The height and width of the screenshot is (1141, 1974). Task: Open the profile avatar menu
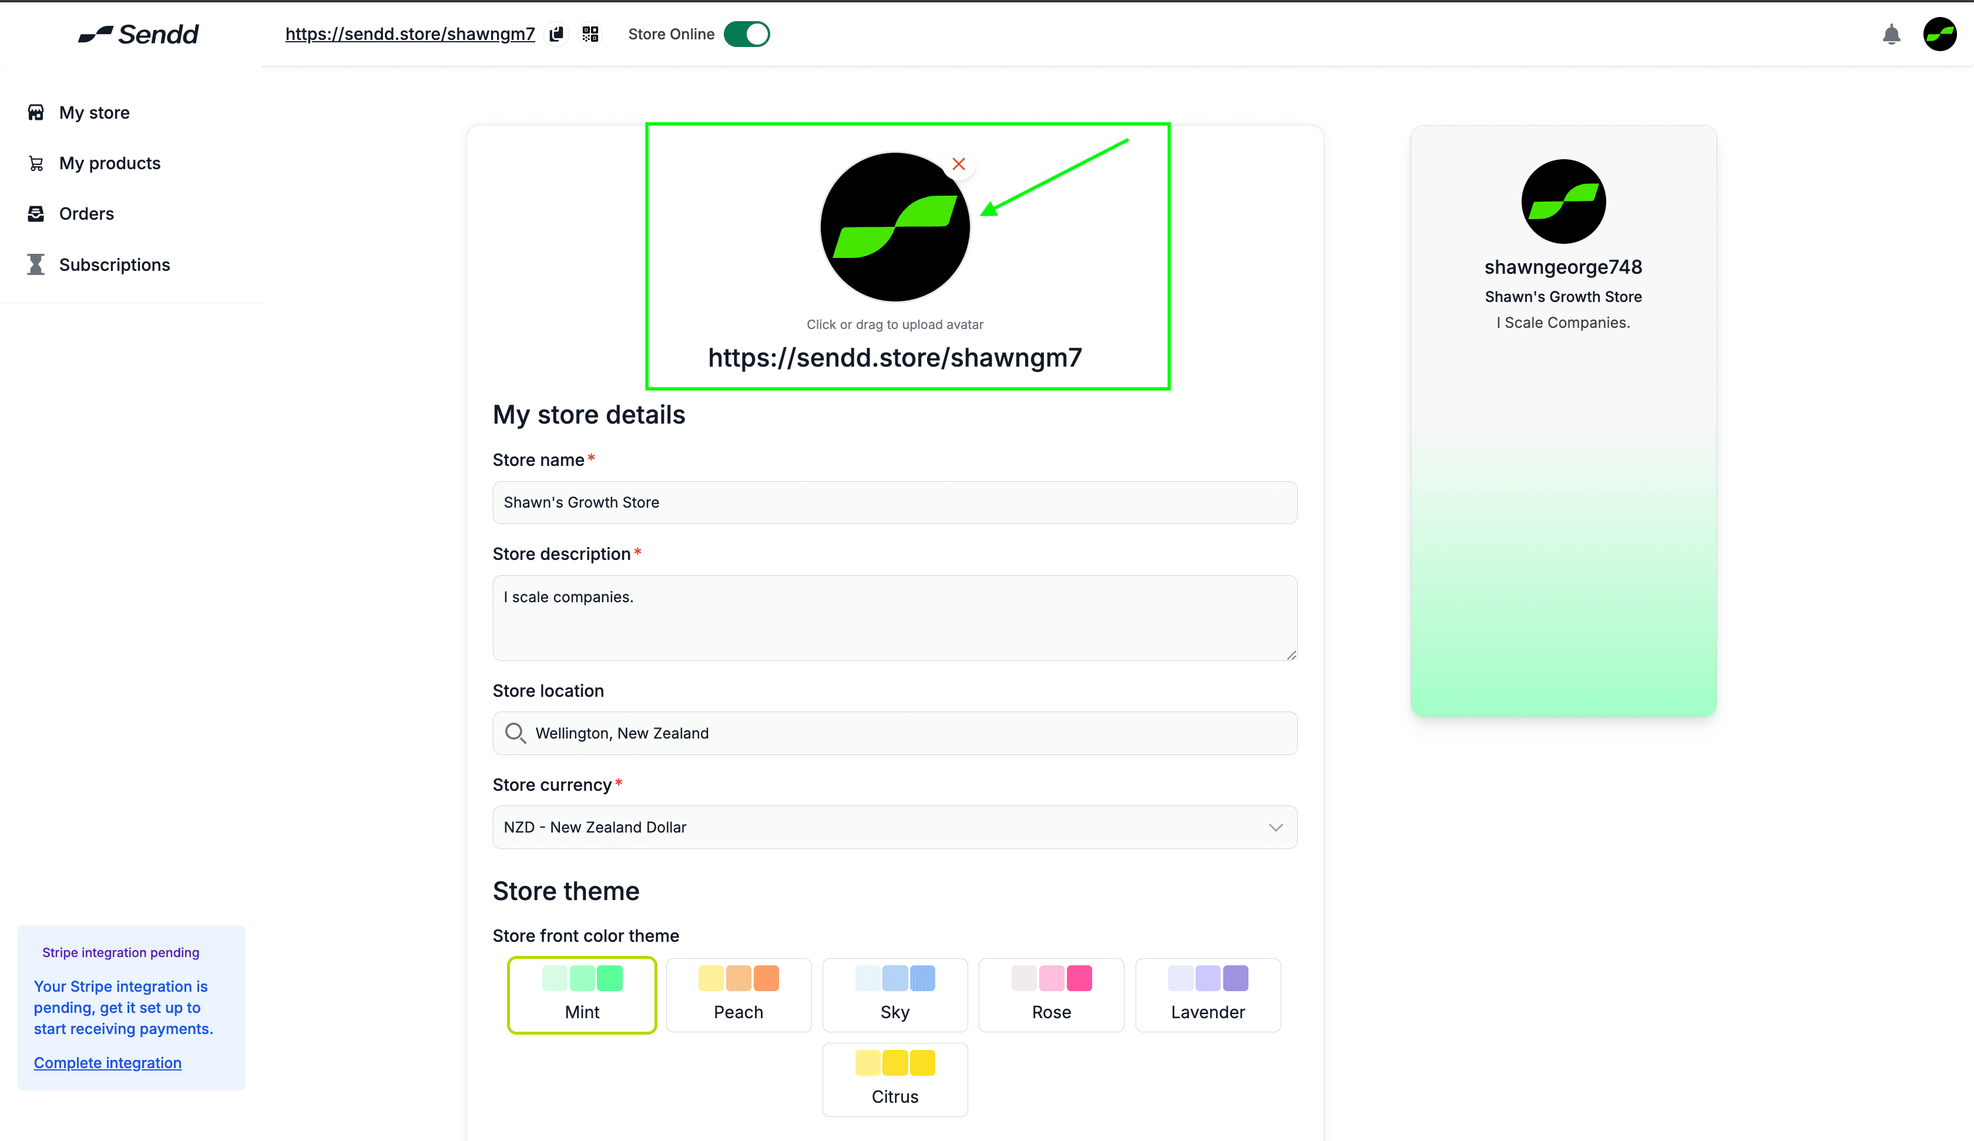point(1939,35)
